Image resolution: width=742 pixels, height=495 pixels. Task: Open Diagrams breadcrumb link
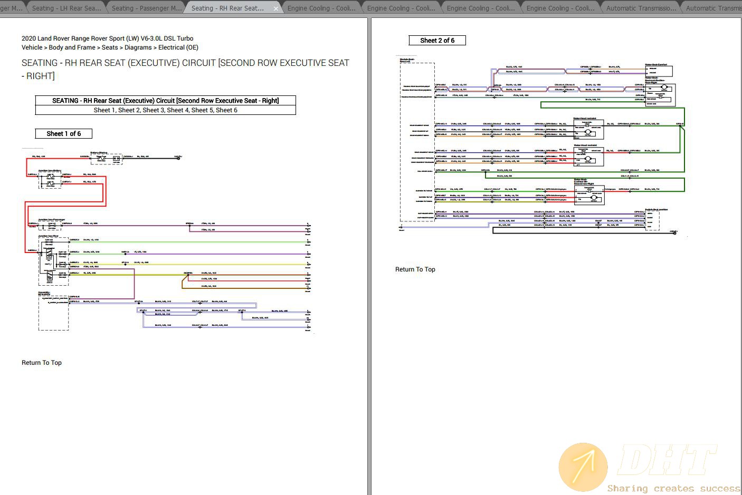138,47
